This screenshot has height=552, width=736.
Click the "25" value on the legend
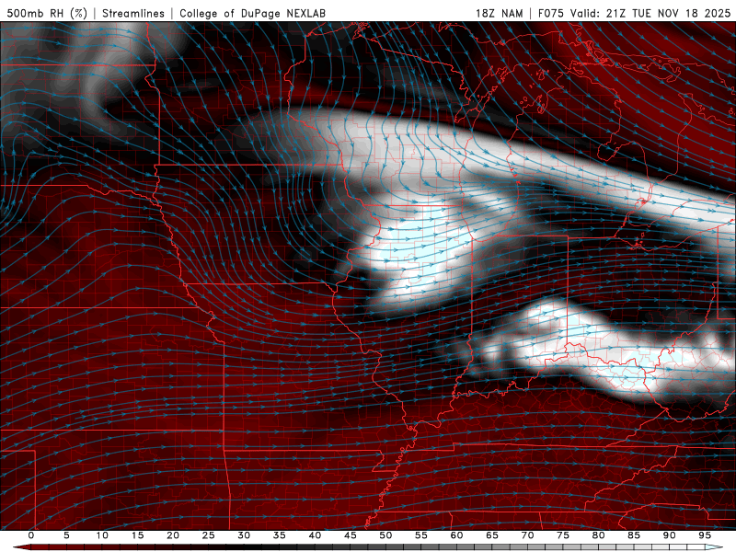[209, 535]
